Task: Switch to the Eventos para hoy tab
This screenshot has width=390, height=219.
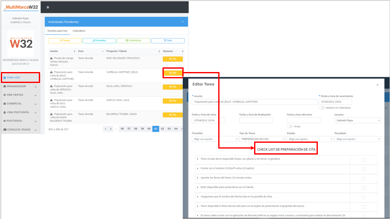Action: point(57,31)
